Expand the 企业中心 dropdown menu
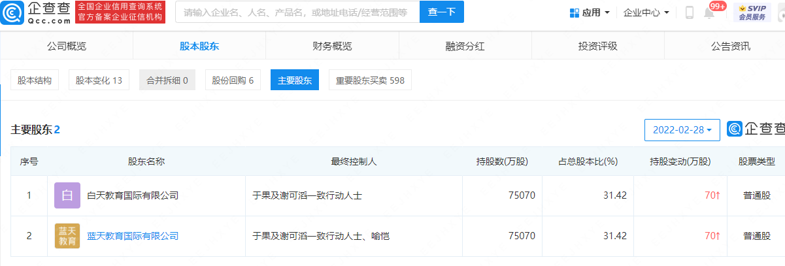The width and height of the screenshot is (785, 266). [646, 12]
